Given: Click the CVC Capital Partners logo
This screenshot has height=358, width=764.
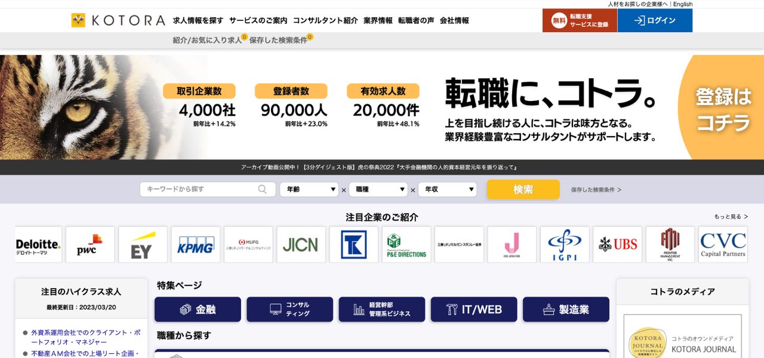Looking at the screenshot, I should coord(722,244).
